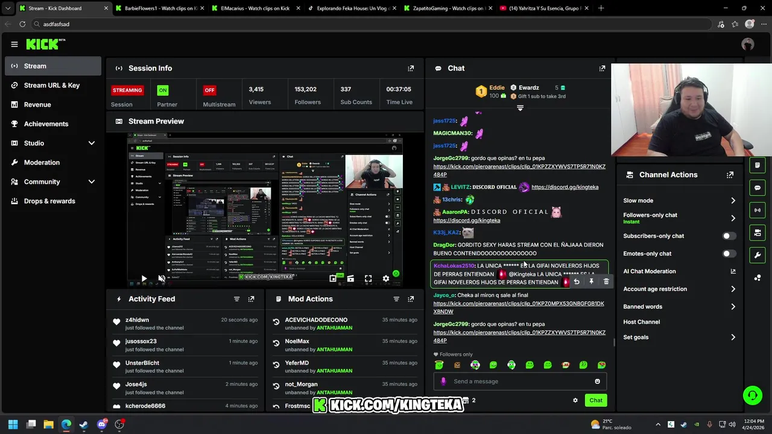The height and width of the screenshot is (434, 772).
Task: Show the Mod Actions widget from the side rail
Action: pos(758,165)
